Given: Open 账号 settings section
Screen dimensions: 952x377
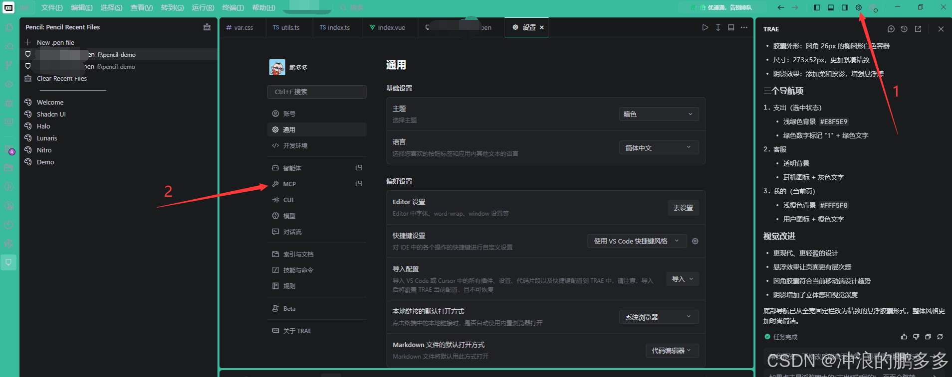Looking at the screenshot, I should point(317,114).
